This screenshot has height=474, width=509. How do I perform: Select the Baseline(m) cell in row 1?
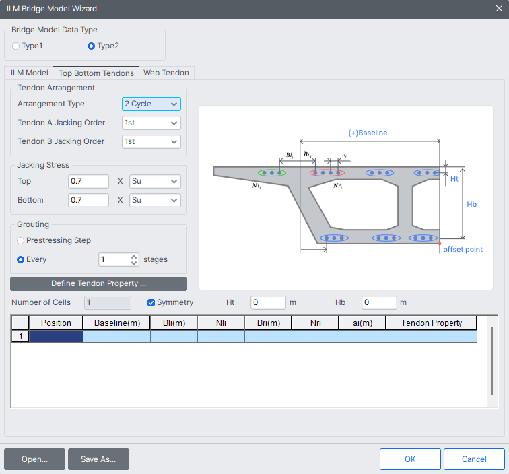tap(117, 337)
